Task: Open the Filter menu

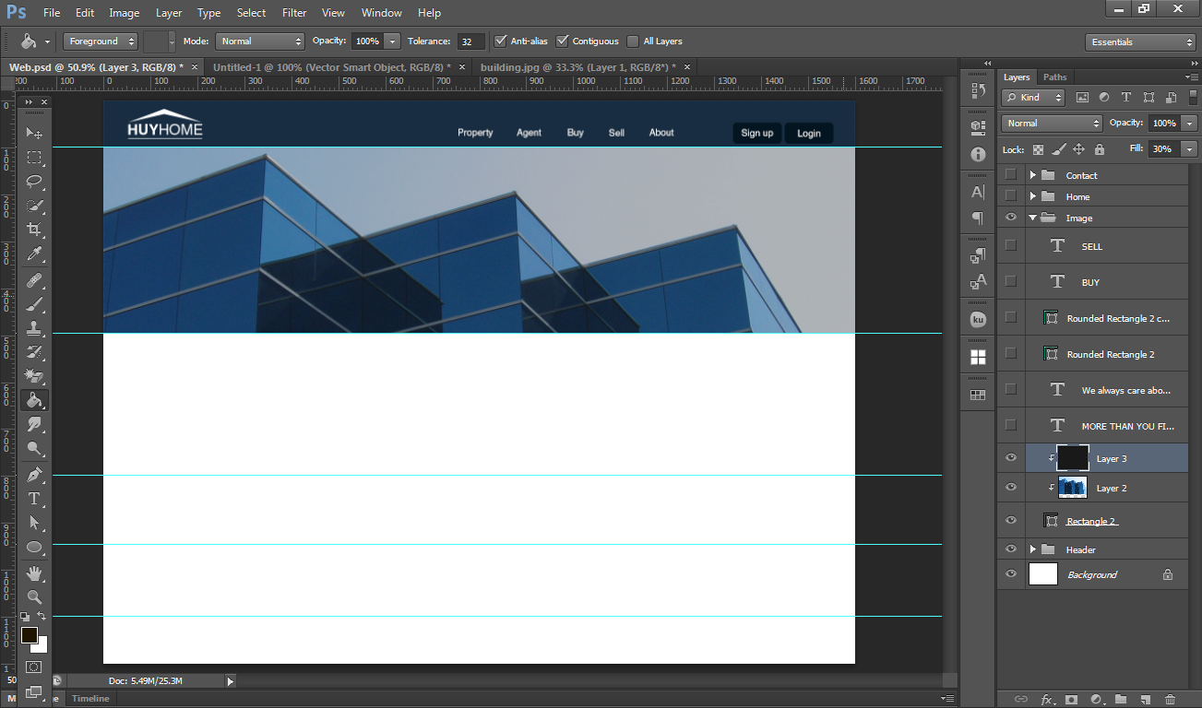Action: pos(294,13)
